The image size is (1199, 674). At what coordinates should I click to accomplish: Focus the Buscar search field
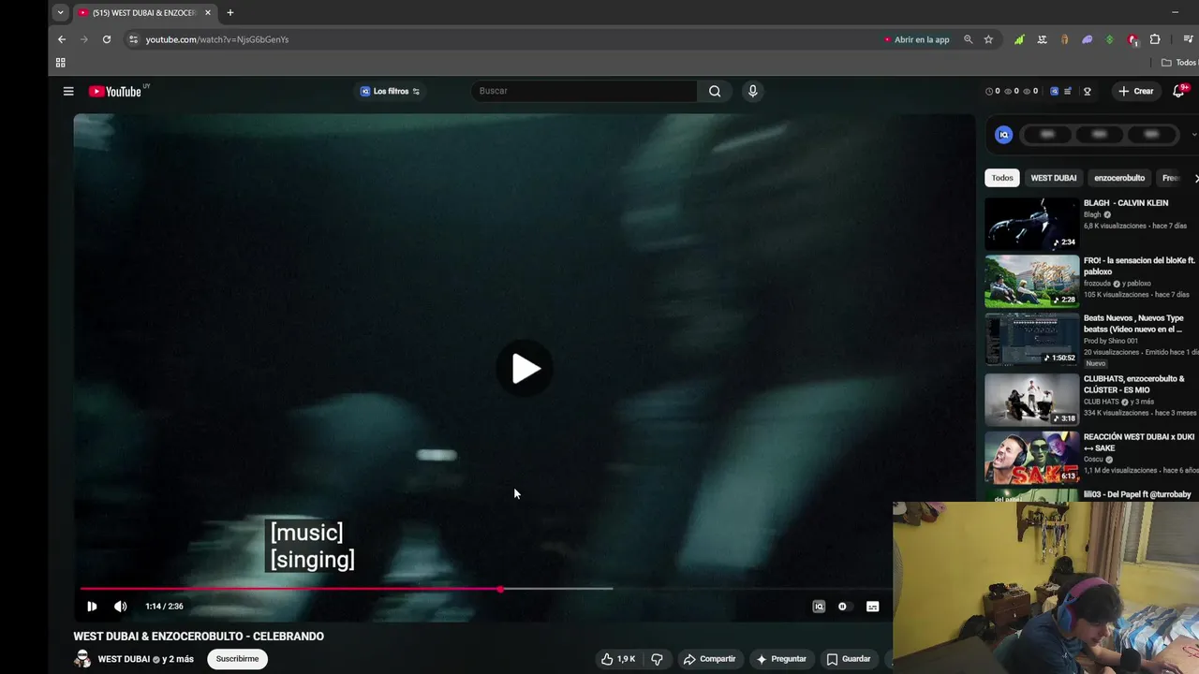click(x=584, y=91)
